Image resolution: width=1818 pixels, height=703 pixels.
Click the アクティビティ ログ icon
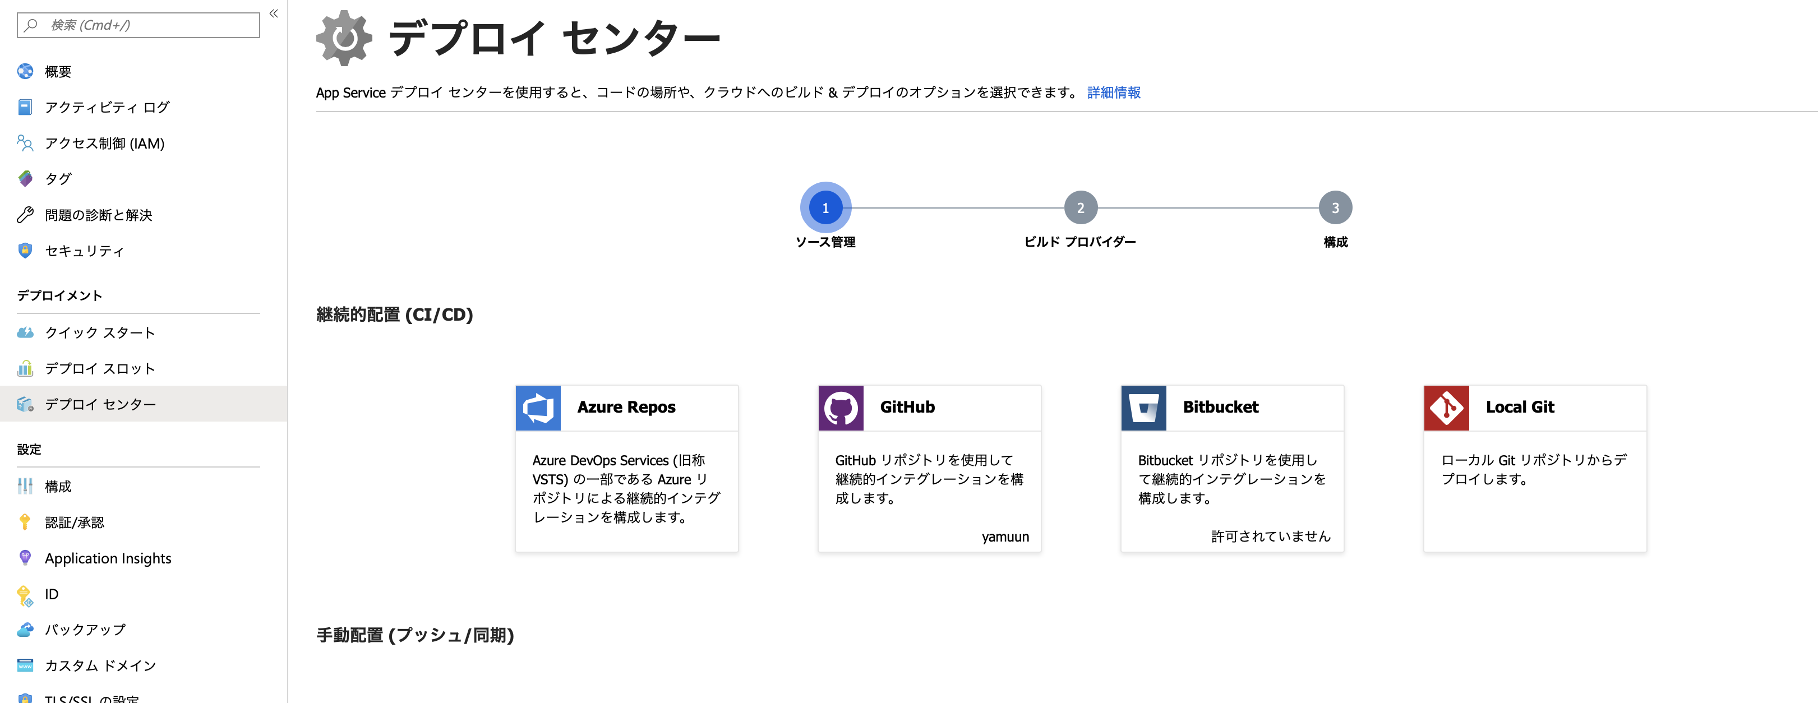coord(25,107)
